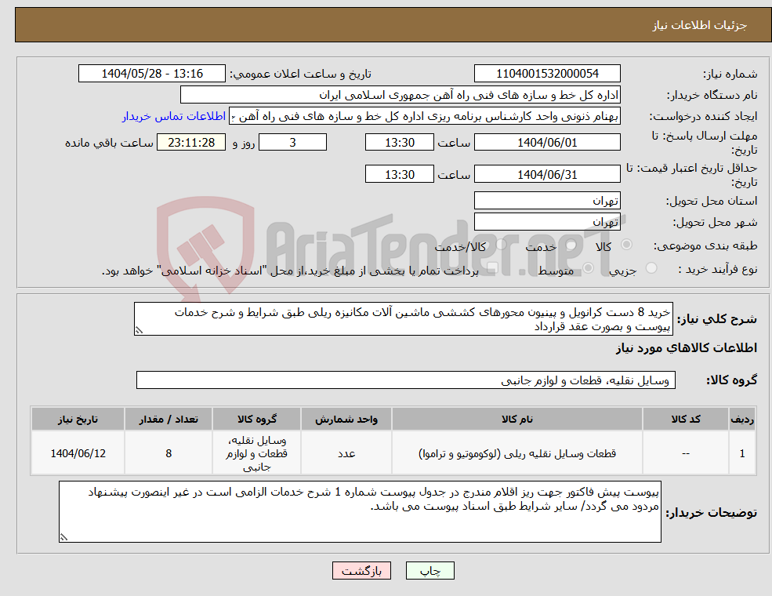
Task: Click the remaining time field 23:11:28
Action: point(191,143)
